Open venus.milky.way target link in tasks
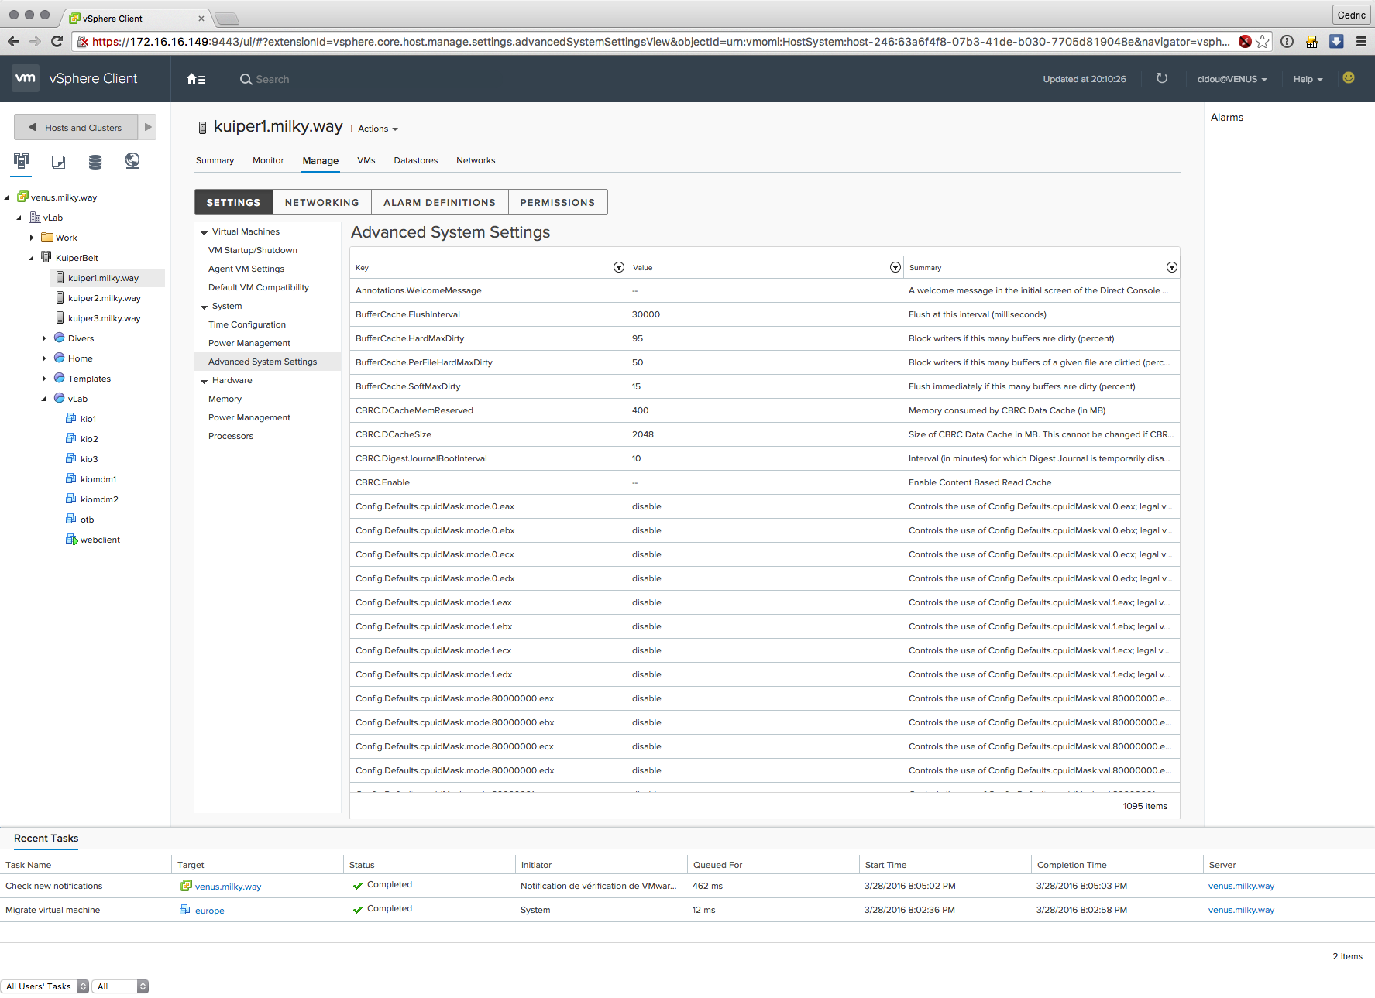 (228, 887)
